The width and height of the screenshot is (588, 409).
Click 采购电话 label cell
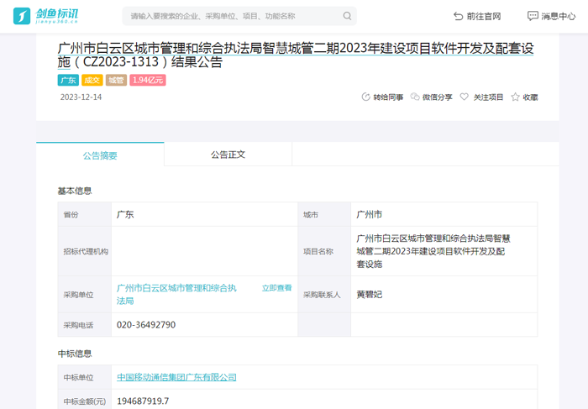coord(85,325)
